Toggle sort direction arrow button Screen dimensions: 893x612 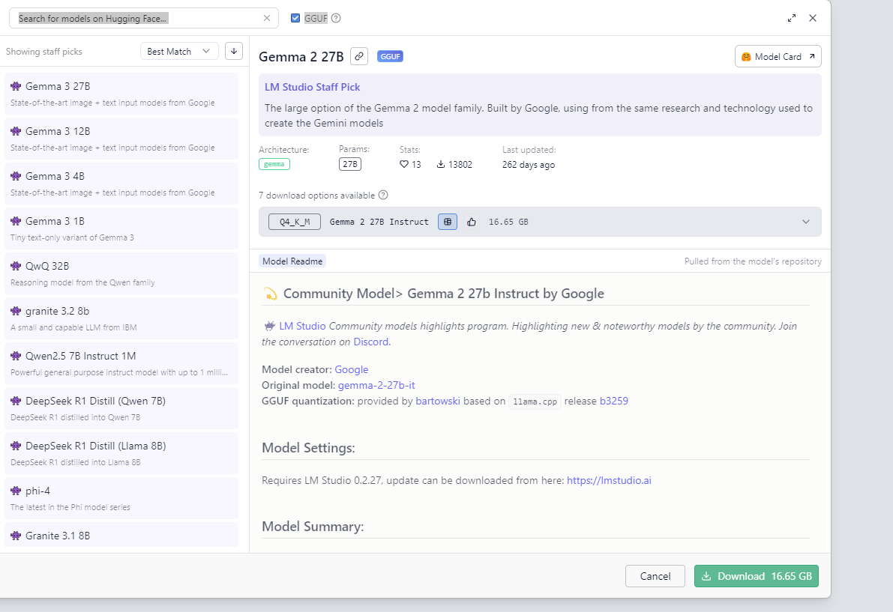tap(234, 51)
